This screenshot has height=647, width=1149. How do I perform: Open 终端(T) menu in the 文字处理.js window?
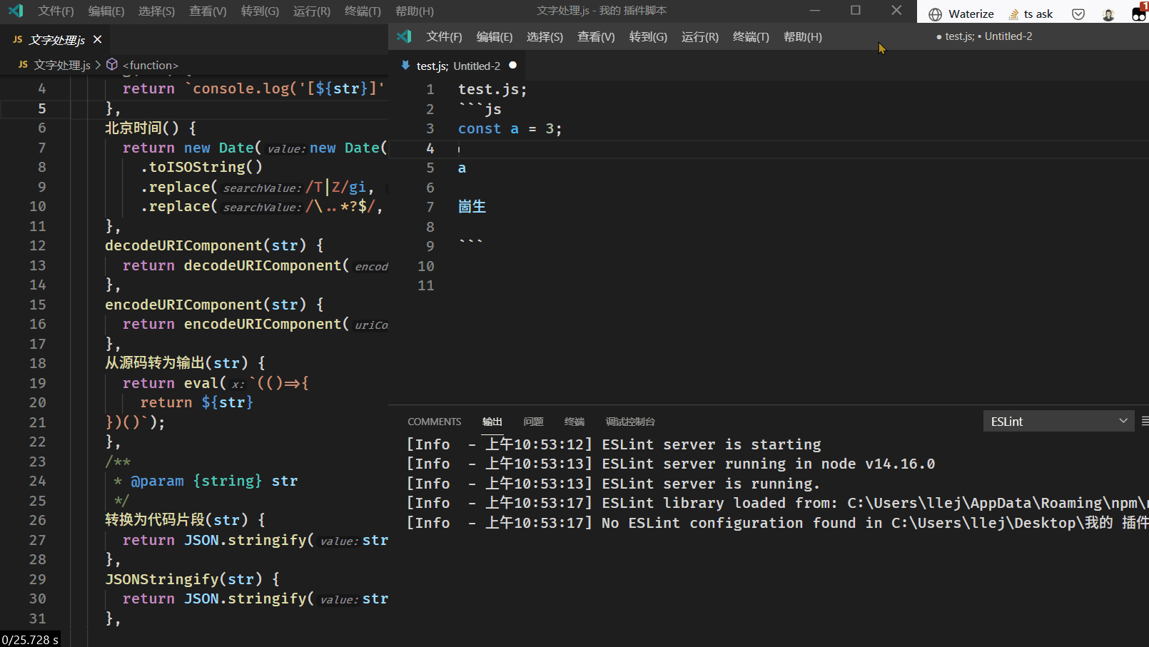(363, 11)
